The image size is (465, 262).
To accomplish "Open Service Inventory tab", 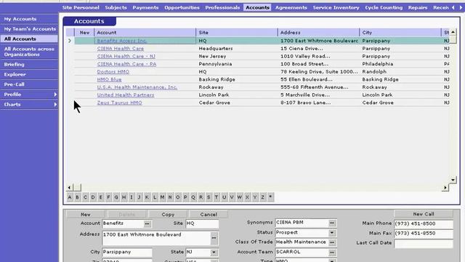I will (x=336, y=7).
